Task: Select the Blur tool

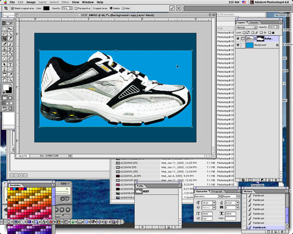Action: 5,58
